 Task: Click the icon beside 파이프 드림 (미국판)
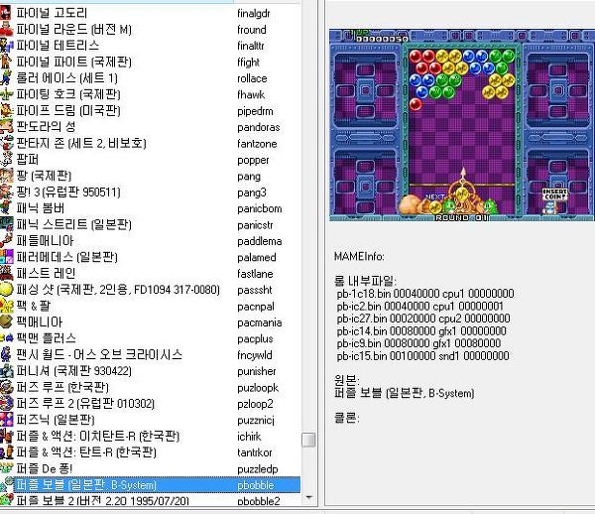(6, 110)
